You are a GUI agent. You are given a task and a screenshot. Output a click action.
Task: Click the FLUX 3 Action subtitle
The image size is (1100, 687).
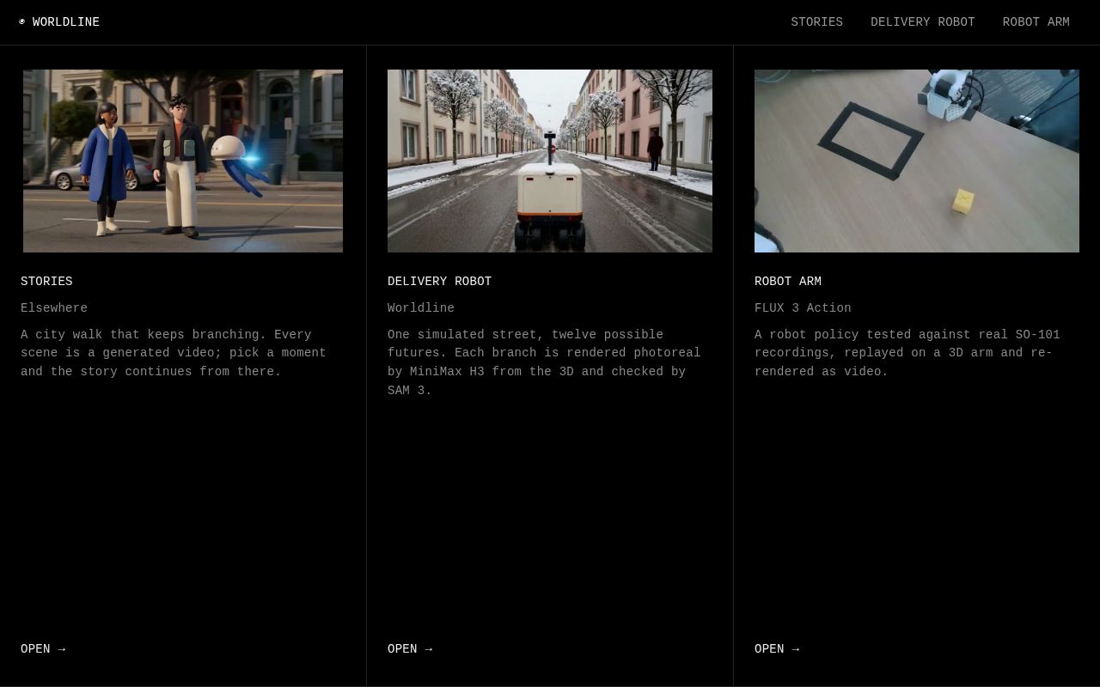(803, 308)
